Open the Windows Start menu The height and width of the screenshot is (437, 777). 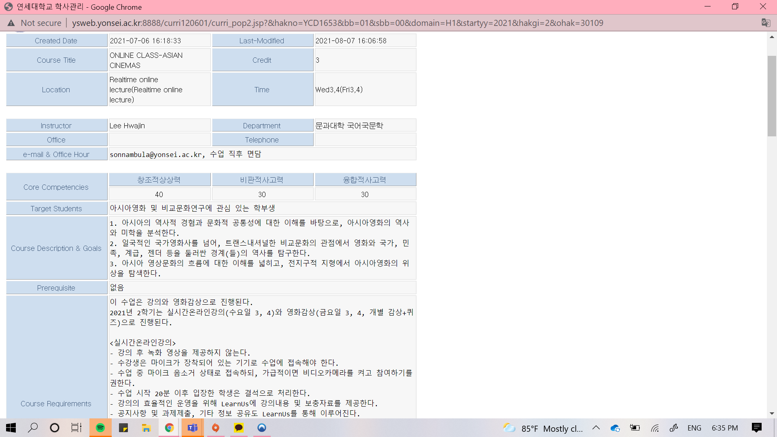pos(11,428)
